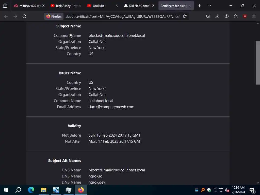Close the Certificate tab
This screenshot has width=260, height=195.
pos(190,6)
